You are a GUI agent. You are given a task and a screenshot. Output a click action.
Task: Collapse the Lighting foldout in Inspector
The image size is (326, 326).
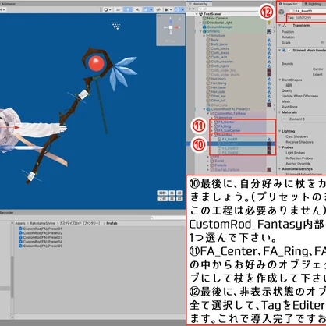(x=280, y=131)
